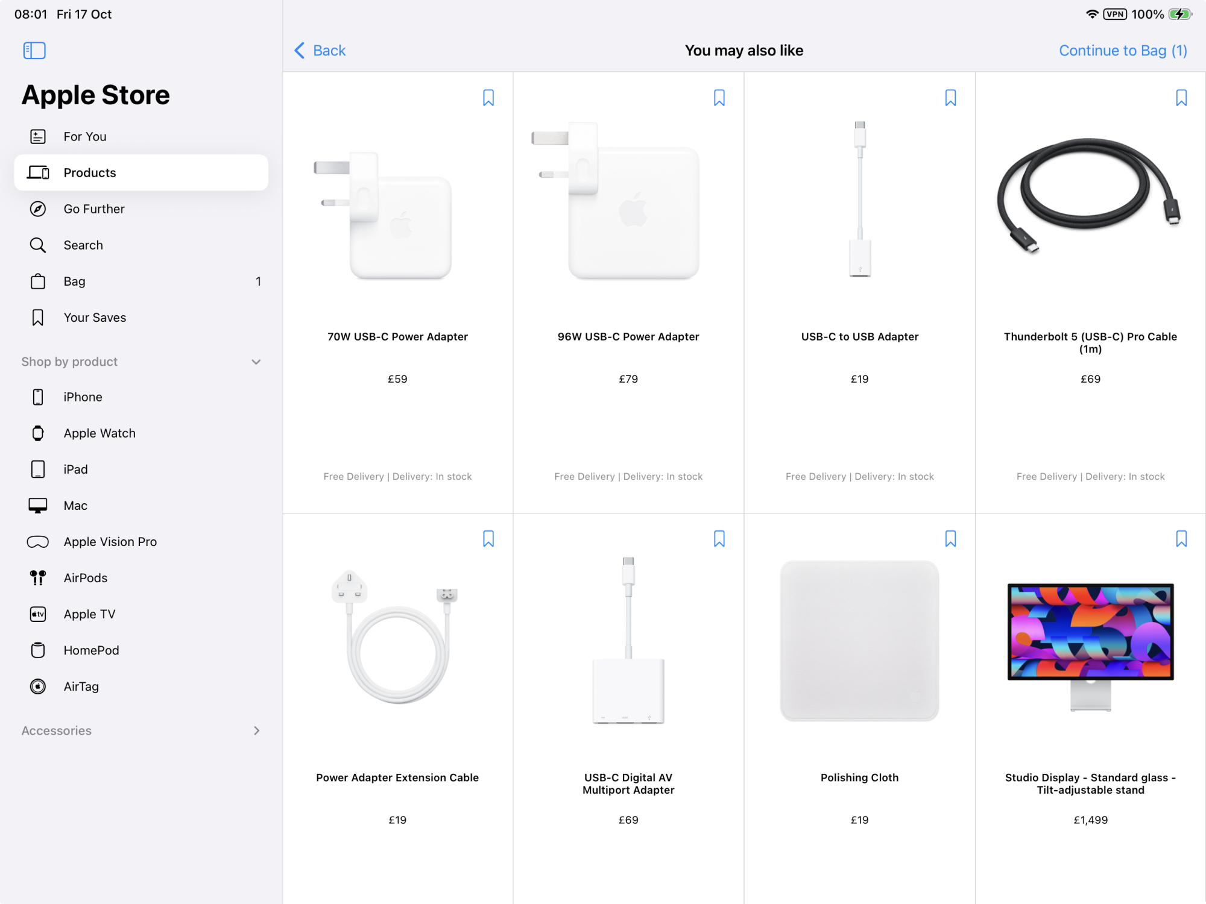Click the Apple Vision Pro headset icon

click(x=37, y=542)
